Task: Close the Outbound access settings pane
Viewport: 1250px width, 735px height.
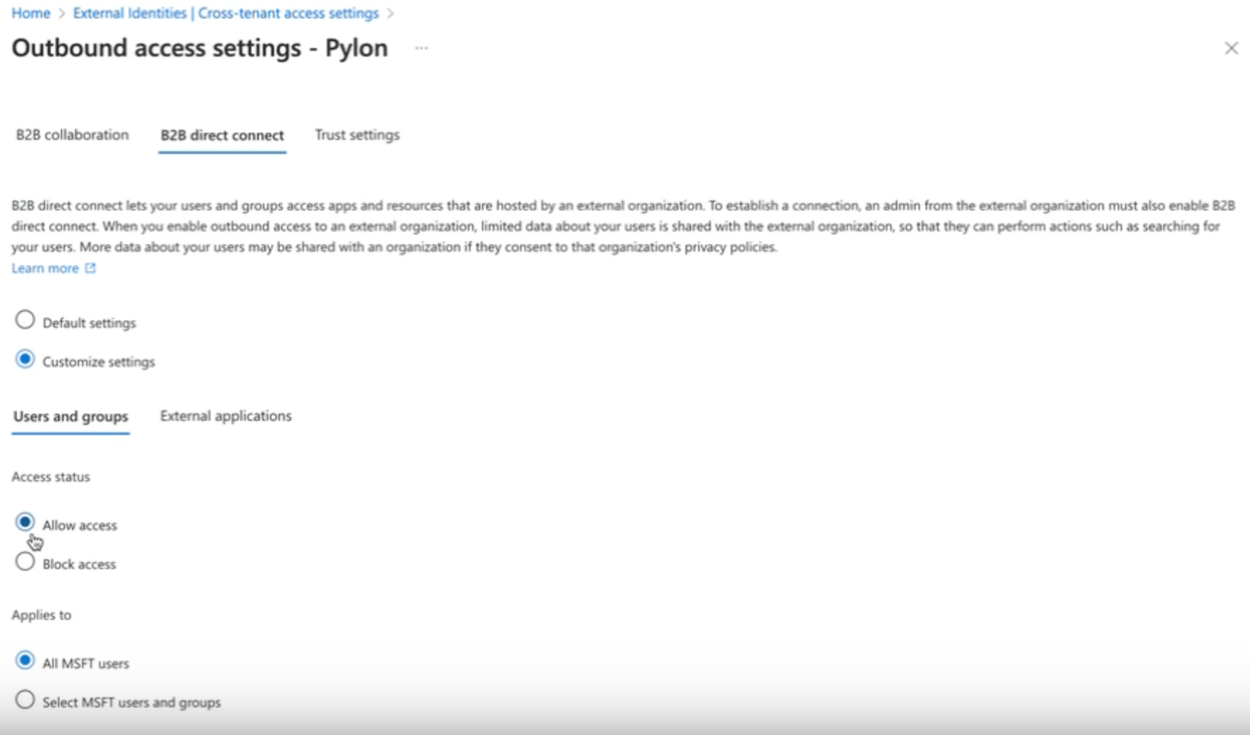Action: 1231,48
